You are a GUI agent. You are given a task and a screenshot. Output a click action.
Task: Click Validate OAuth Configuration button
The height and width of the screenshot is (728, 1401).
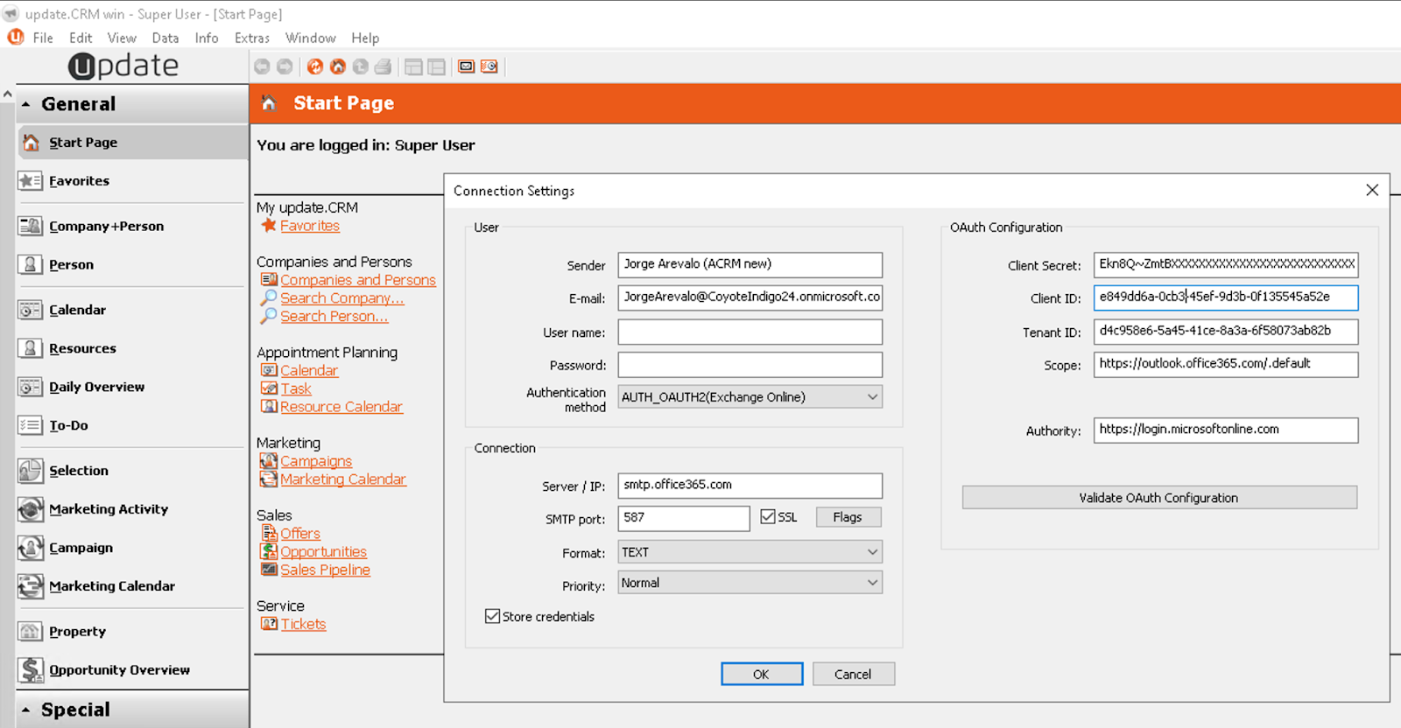coord(1159,497)
